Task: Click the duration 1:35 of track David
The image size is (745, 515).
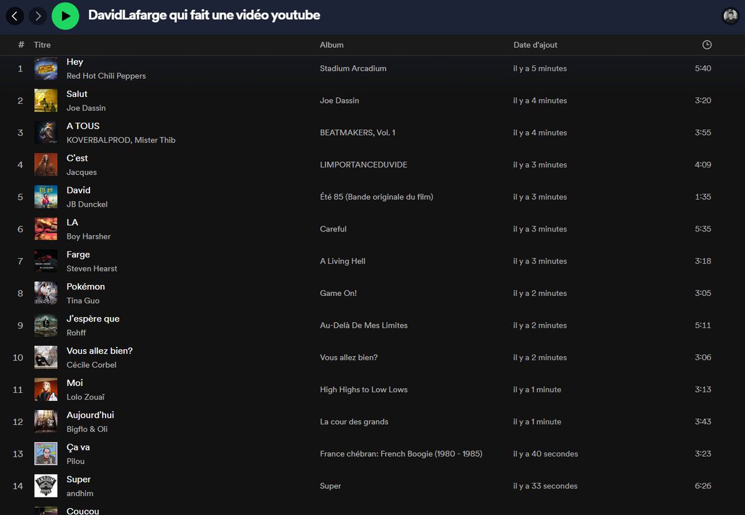Action: (703, 197)
